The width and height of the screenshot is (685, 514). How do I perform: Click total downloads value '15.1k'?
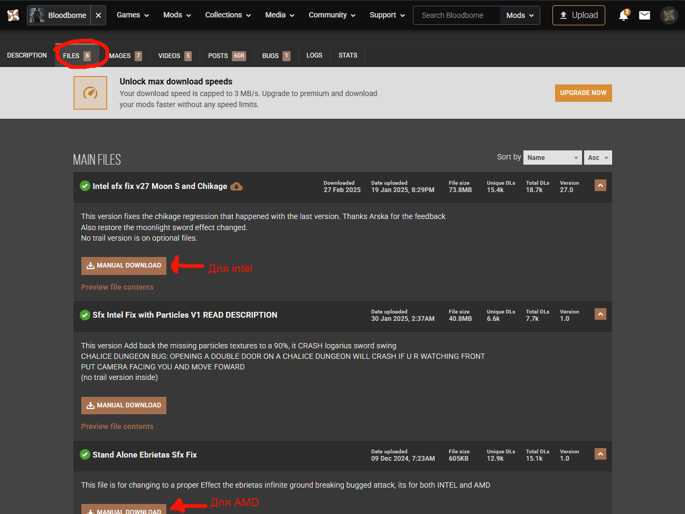click(534, 459)
